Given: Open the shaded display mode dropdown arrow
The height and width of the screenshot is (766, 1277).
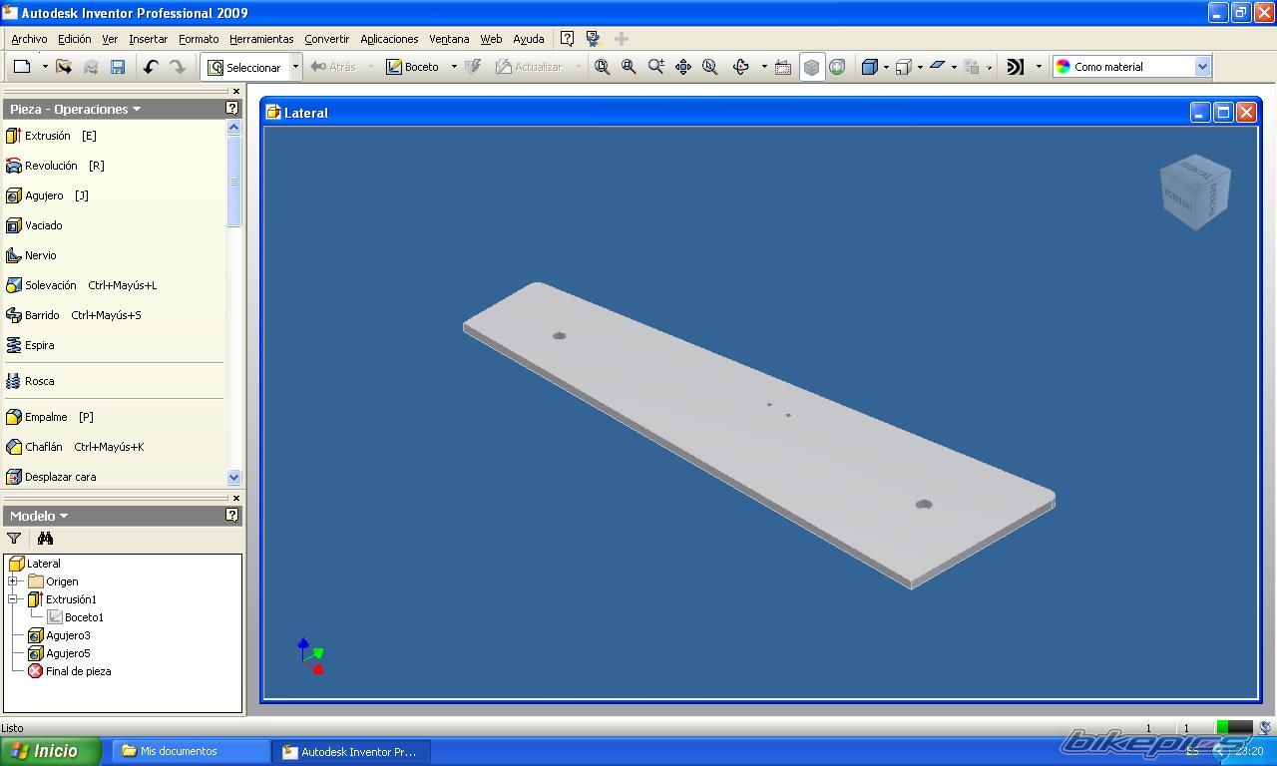Looking at the screenshot, I should [x=886, y=67].
